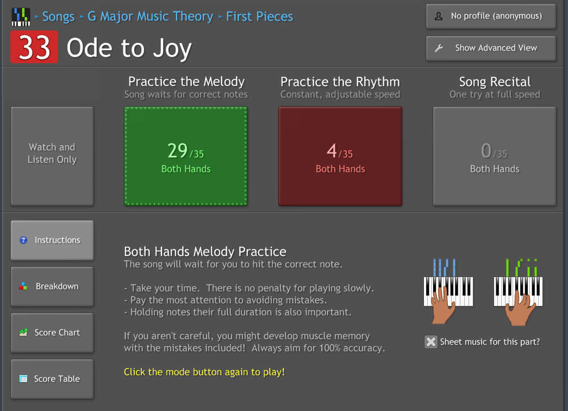
Task: Open First Pieces breadcrumb link
Action: point(259,17)
